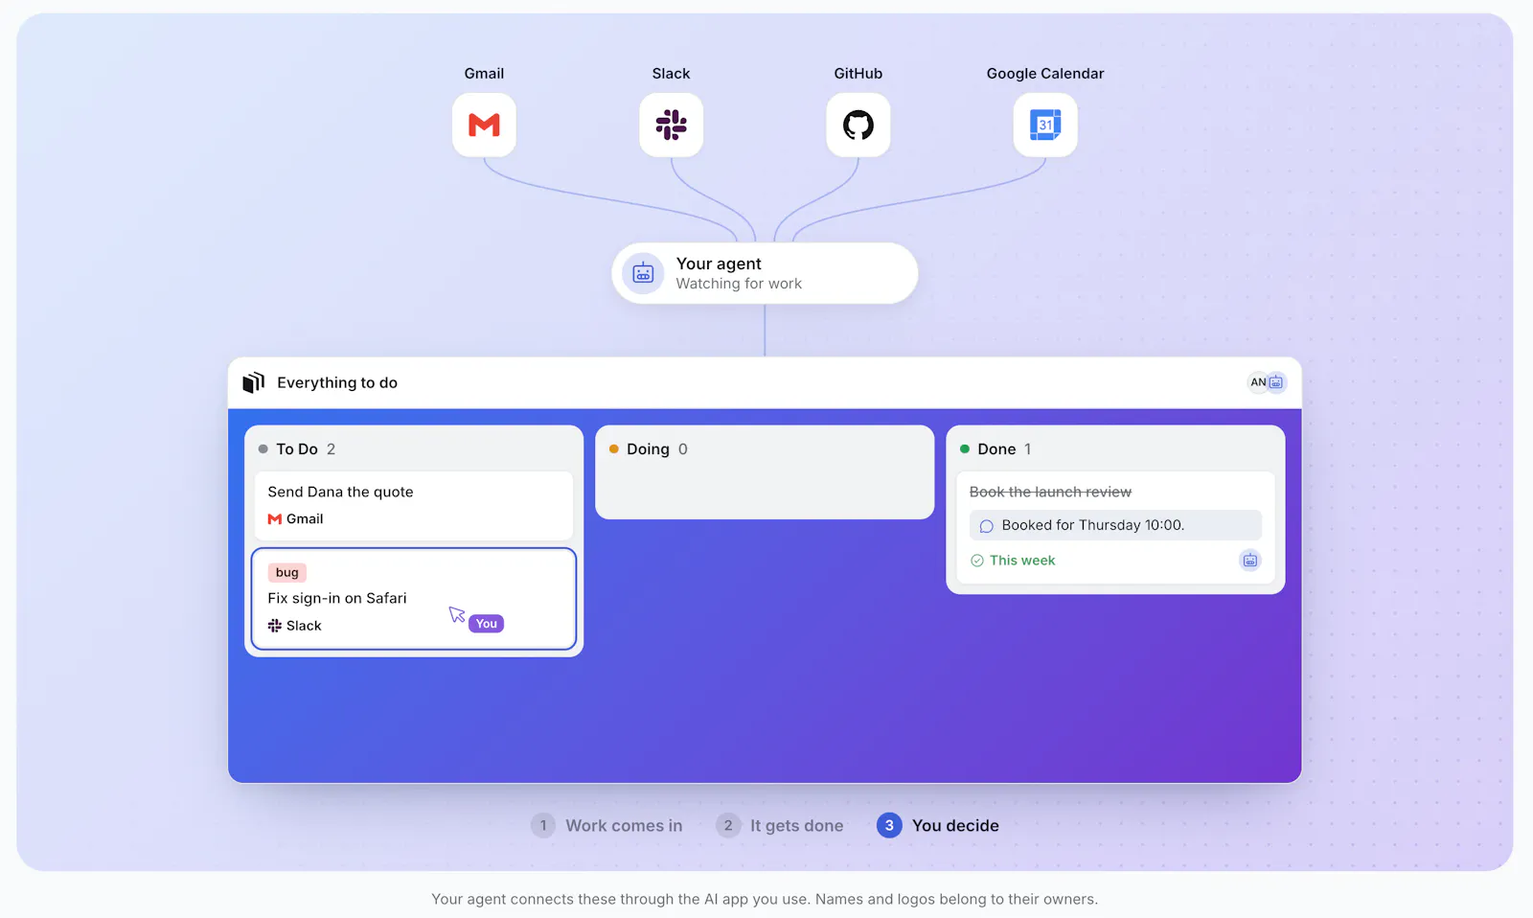Image resolution: width=1533 pixels, height=918 pixels.
Task: Click the orange status dot of Doing column
Action: click(614, 448)
